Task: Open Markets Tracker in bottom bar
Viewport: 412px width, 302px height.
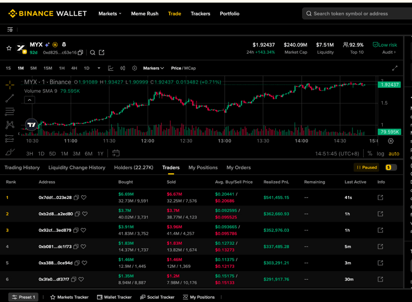Action: tap(69, 297)
